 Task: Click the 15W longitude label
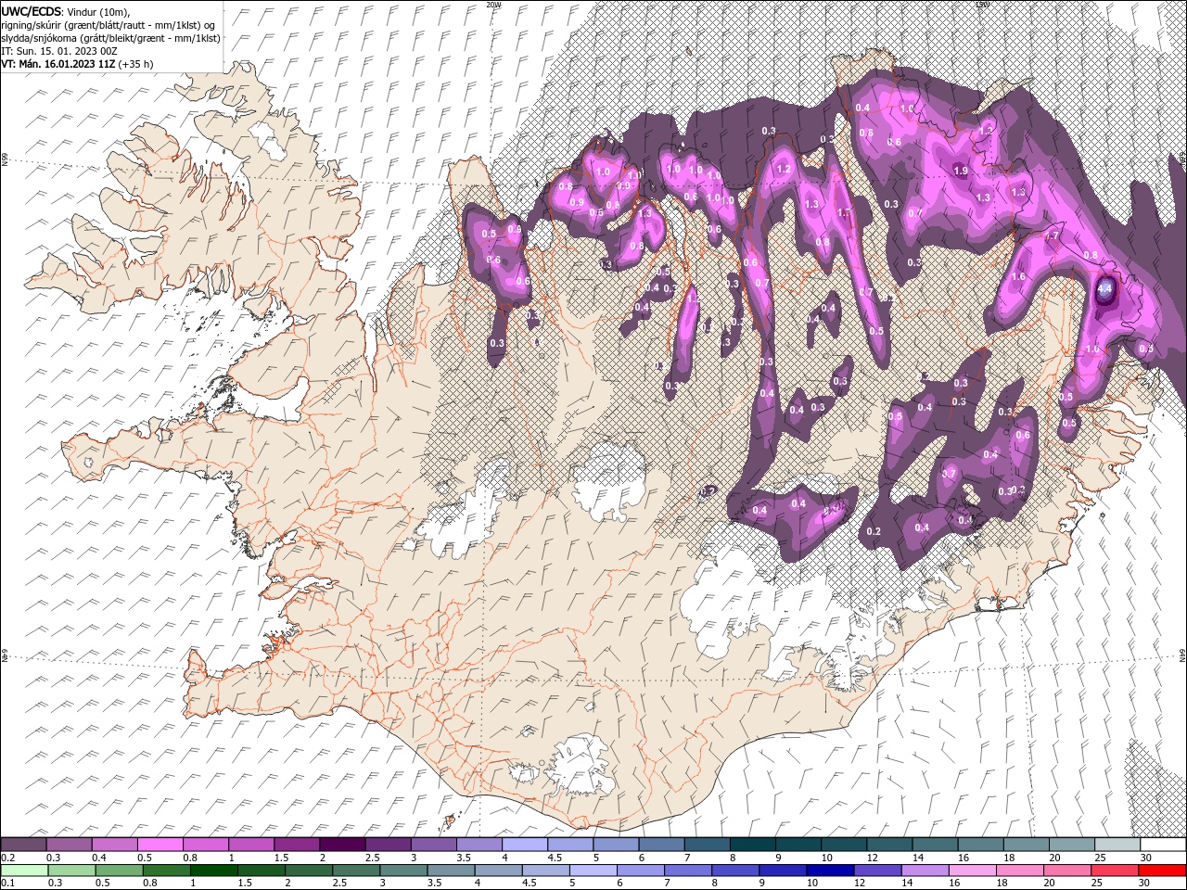click(982, 5)
